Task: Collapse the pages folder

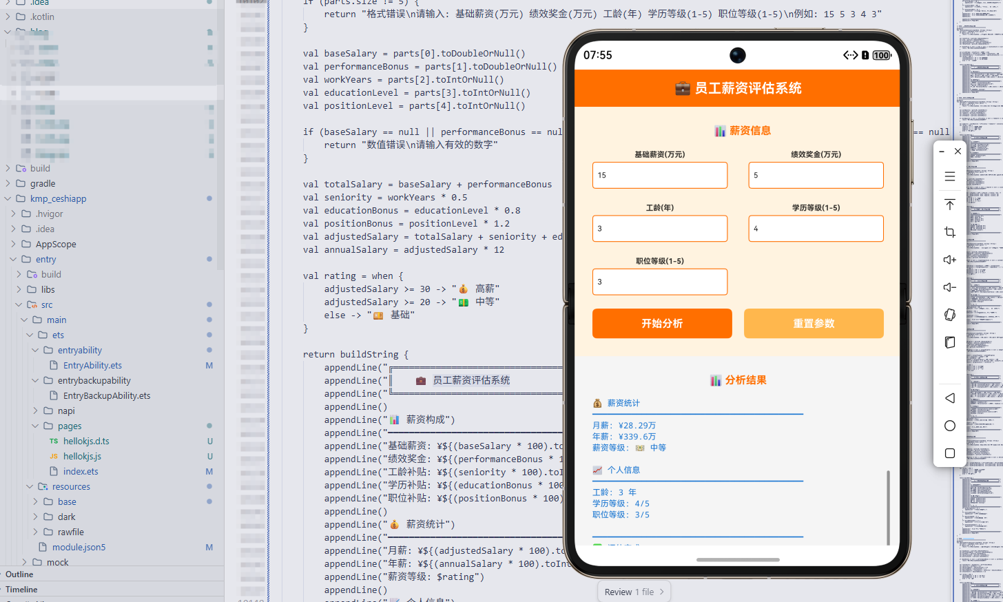Action: (35, 426)
